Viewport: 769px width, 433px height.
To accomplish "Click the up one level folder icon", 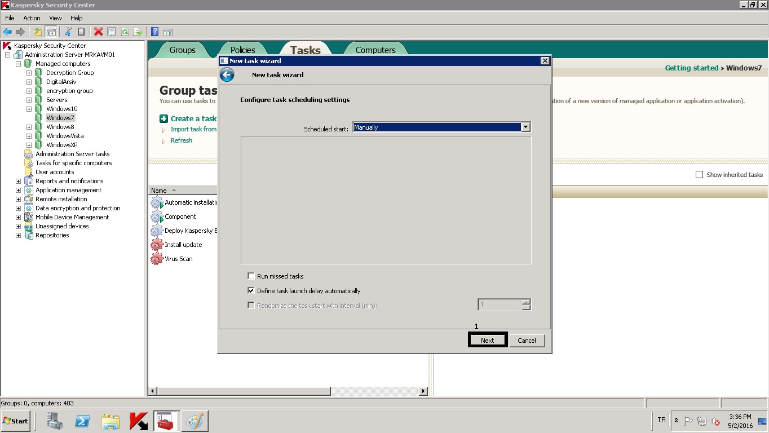I will pyautogui.click(x=37, y=32).
